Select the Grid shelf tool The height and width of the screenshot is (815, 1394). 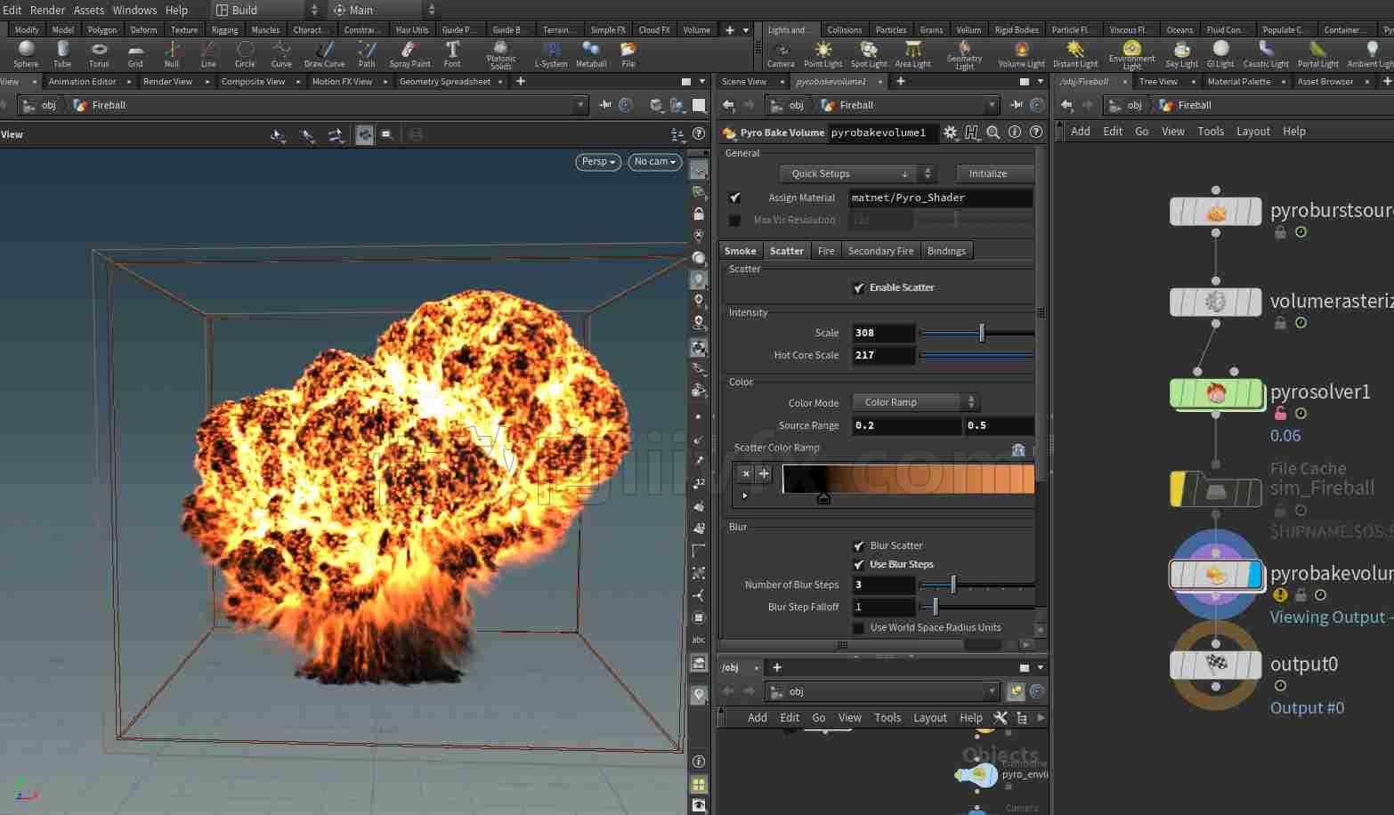(135, 54)
